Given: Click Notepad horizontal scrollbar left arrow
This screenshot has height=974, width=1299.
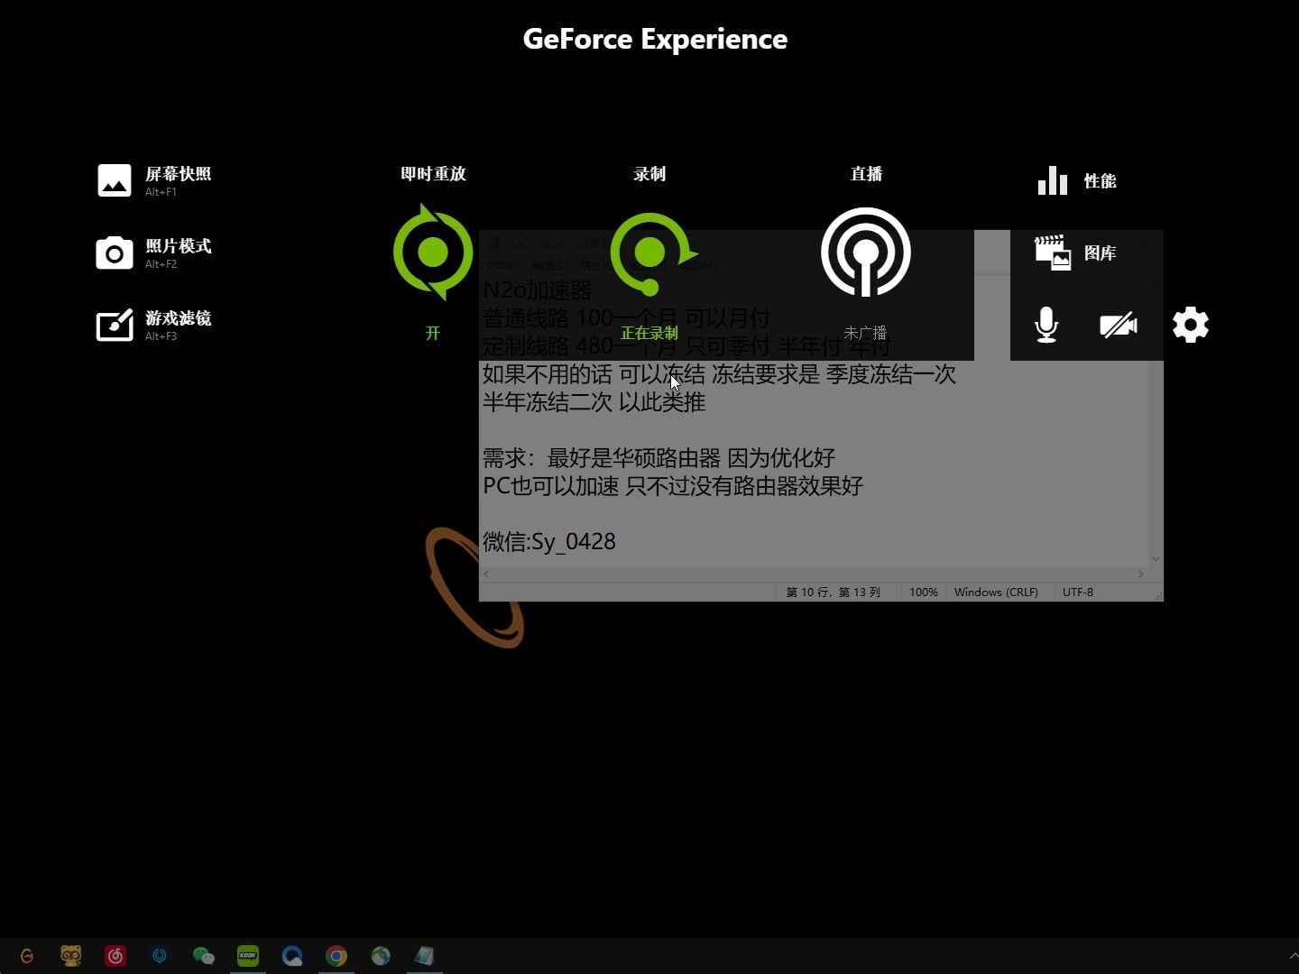Looking at the screenshot, I should (x=487, y=574).
